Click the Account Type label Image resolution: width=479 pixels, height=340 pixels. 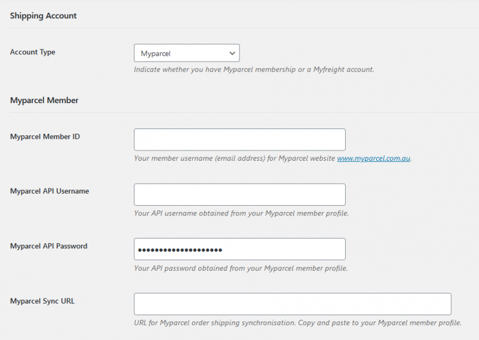pos(32,52)
